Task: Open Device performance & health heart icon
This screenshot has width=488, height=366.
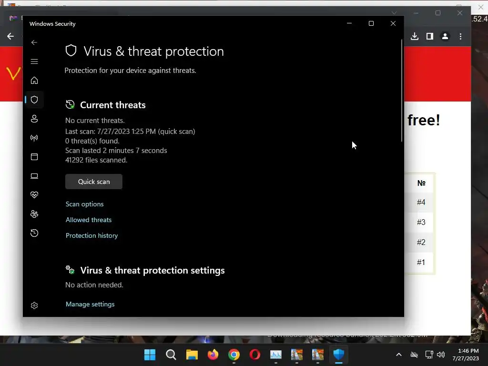Action: click(x=34, y=195)
